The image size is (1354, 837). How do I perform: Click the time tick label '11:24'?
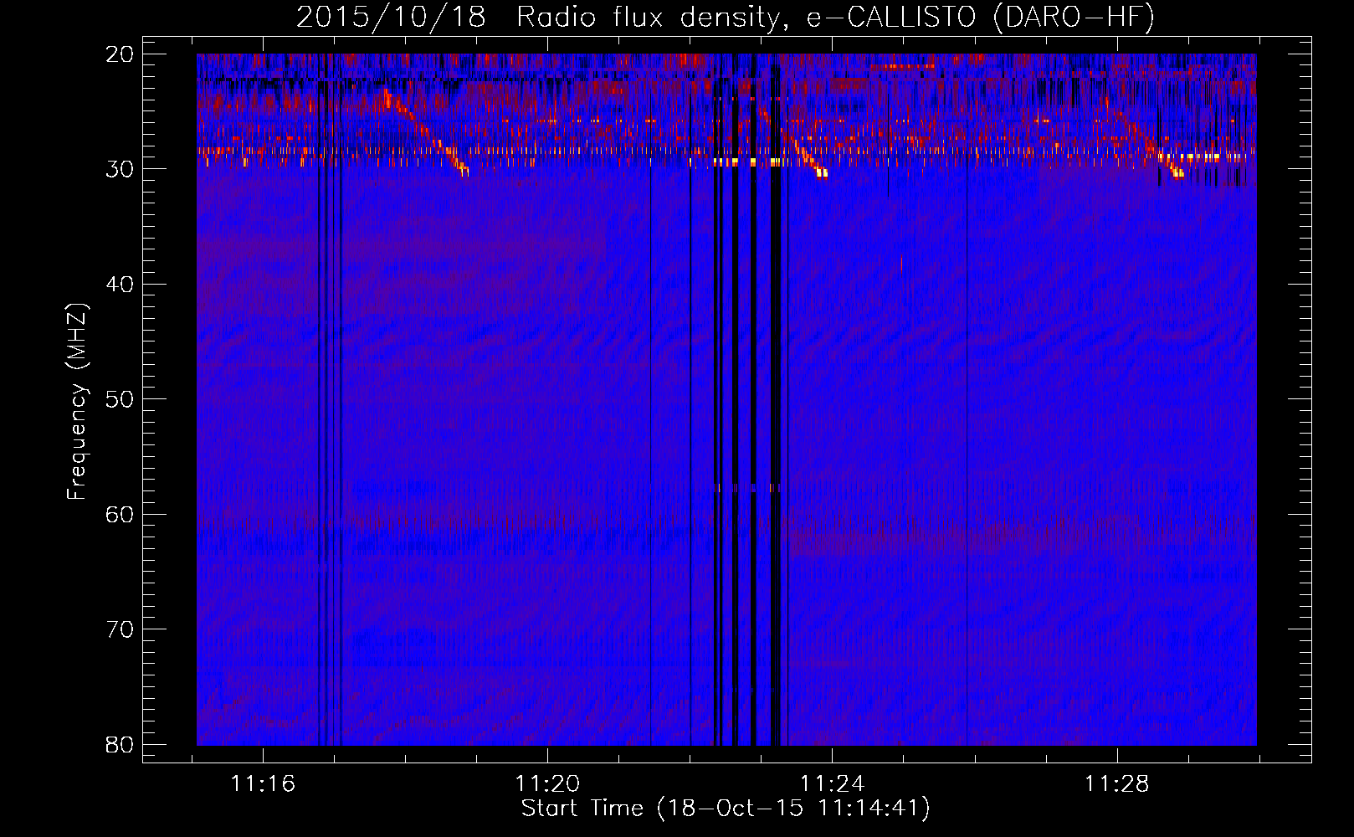[x=832, y=784]
